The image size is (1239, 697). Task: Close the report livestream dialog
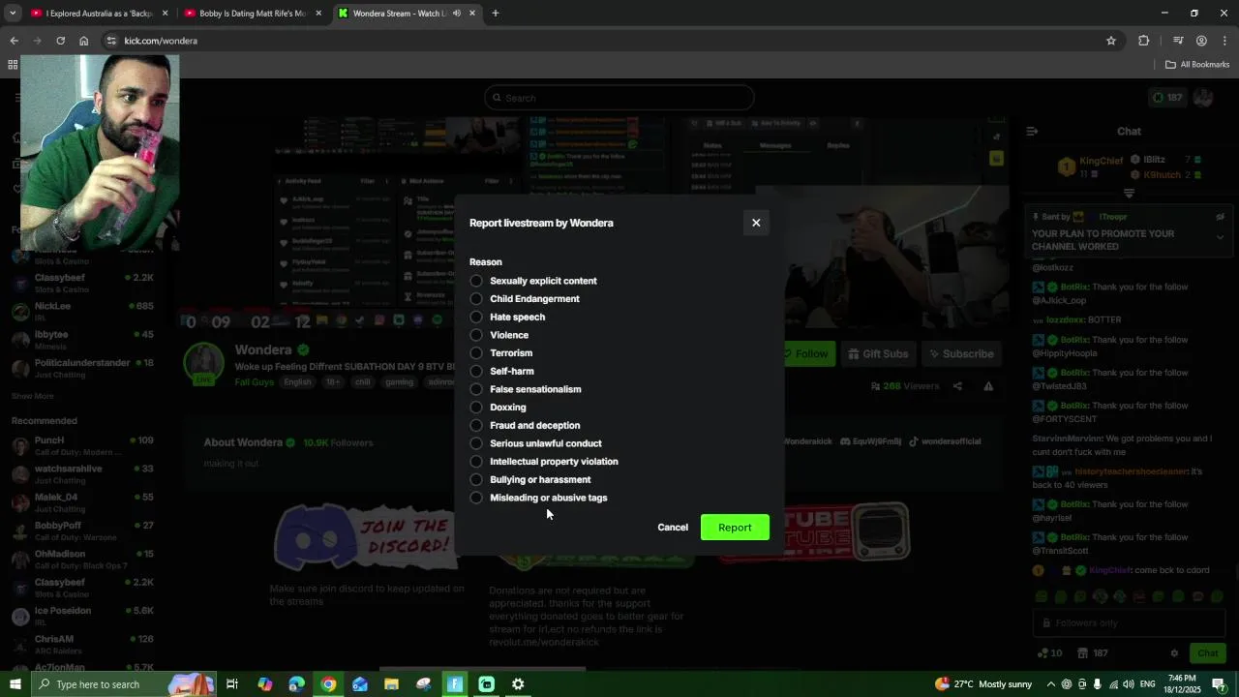(x=756, y=223)
